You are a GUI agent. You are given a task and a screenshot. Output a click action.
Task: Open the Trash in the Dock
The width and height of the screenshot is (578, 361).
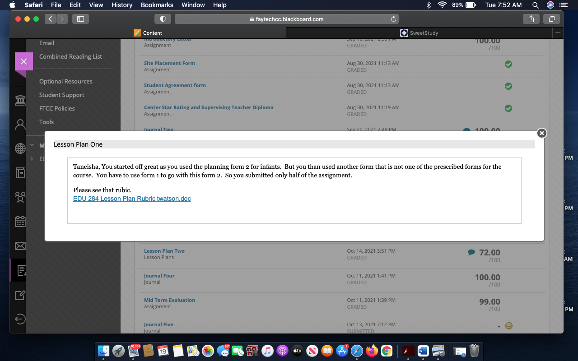[x=474, y=351]
